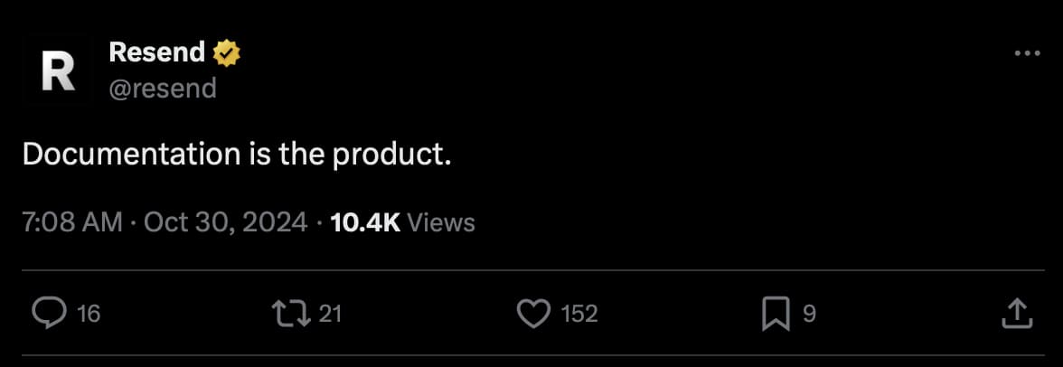Image resolution: width=1063 pixels, height=367 pixels.
Task: Click the 7:08 AM timestamp
Action: click(x=72, y=222)
